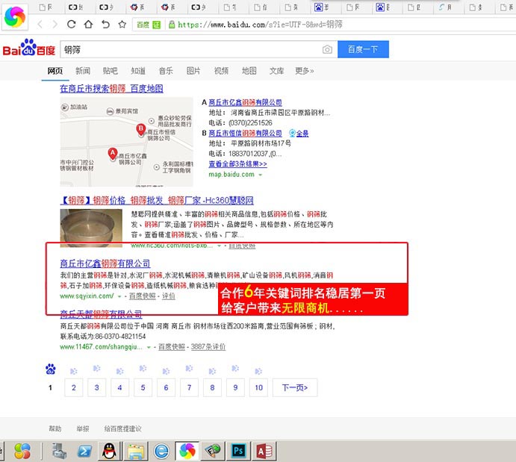Go to the browser home page icon
516x462 pixels.
pos(88,24)
